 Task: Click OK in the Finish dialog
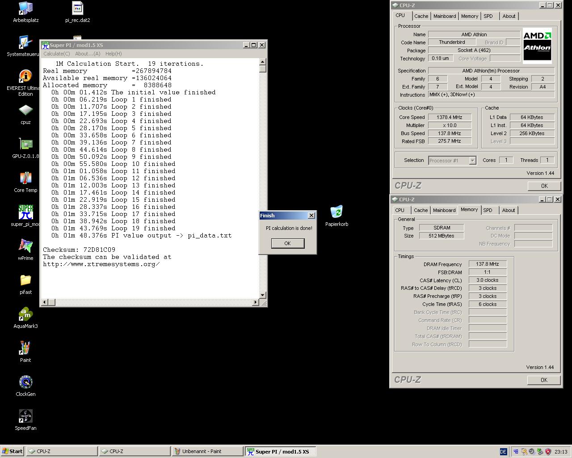[287, 243]
